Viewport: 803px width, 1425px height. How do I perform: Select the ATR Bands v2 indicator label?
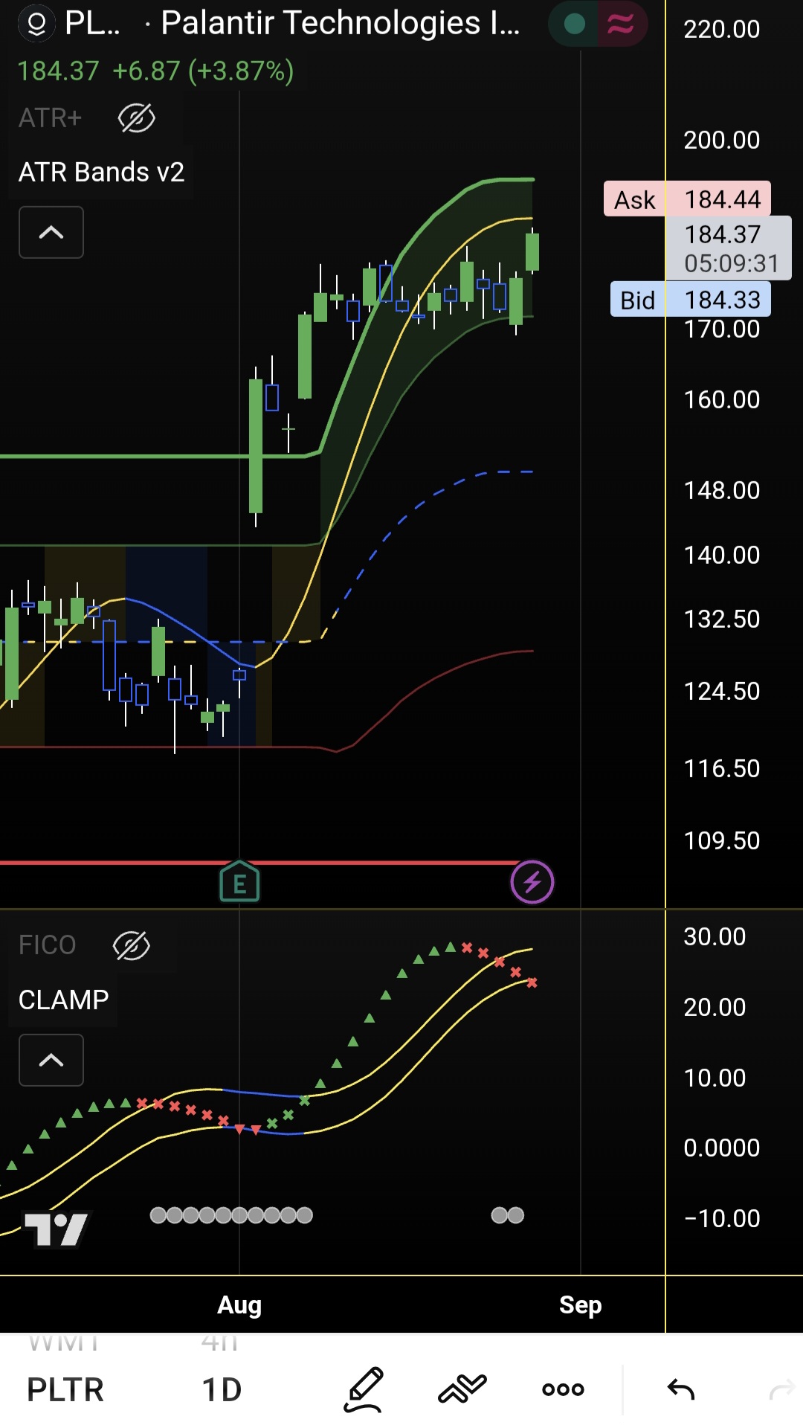click(101, 172)
